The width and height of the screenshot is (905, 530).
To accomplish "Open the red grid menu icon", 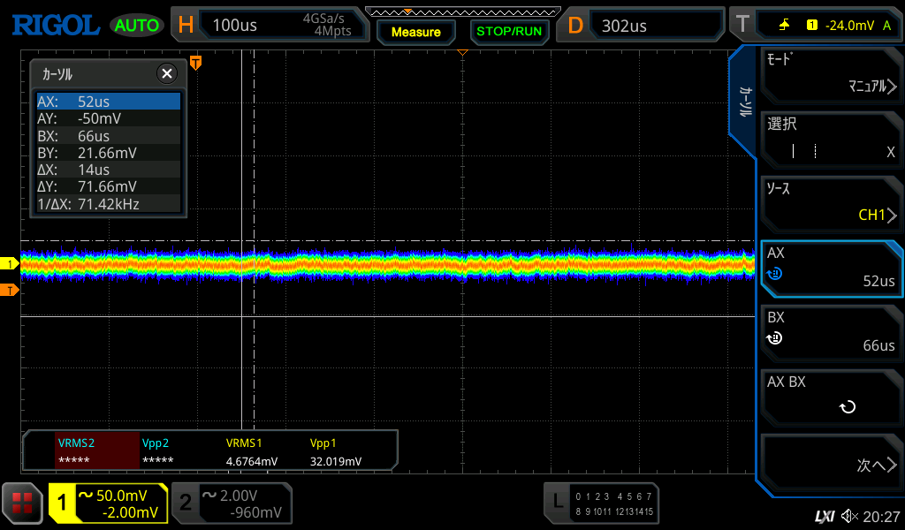I will pyautogui.click(x=22, y=503).
